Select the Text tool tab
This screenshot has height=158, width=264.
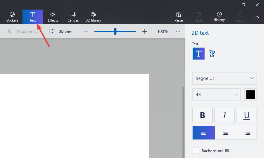tap(33, 17)
